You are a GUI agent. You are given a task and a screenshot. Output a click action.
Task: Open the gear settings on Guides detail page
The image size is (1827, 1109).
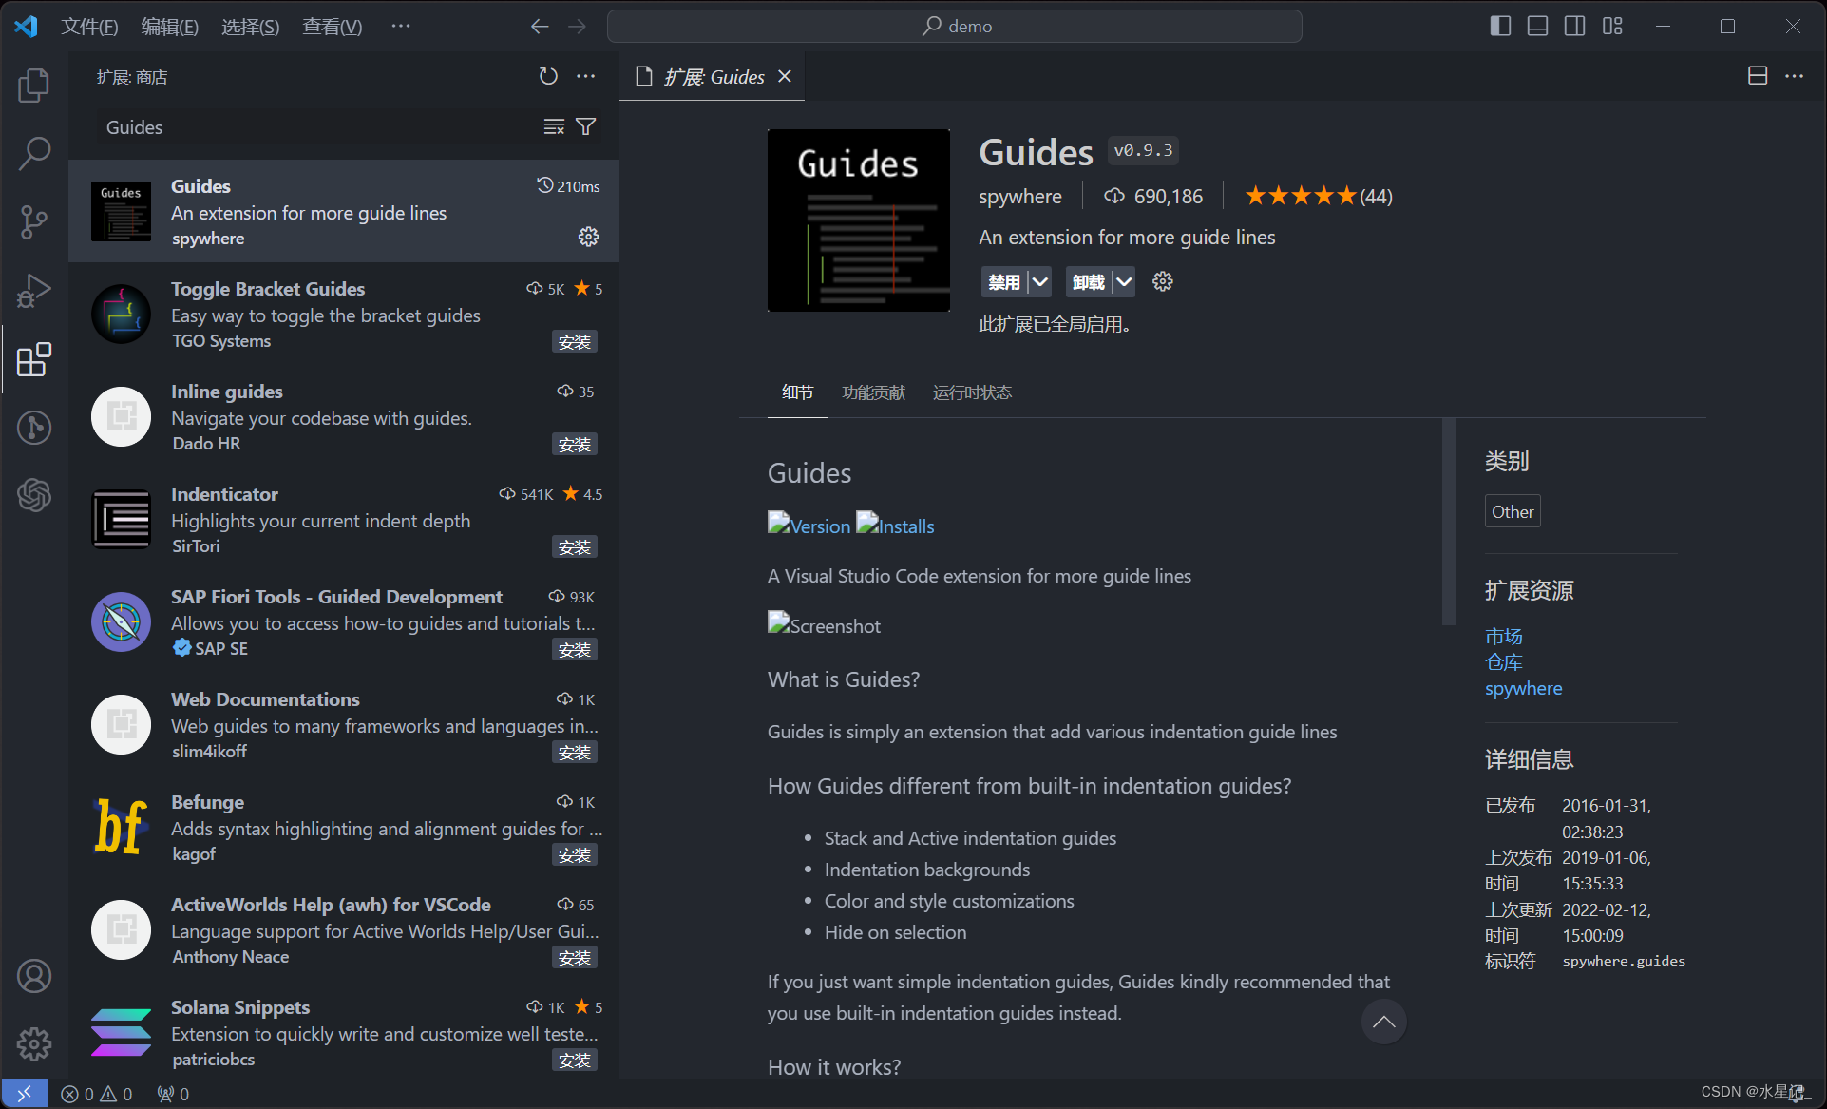pyautogui.click(x=1163, y=281)
